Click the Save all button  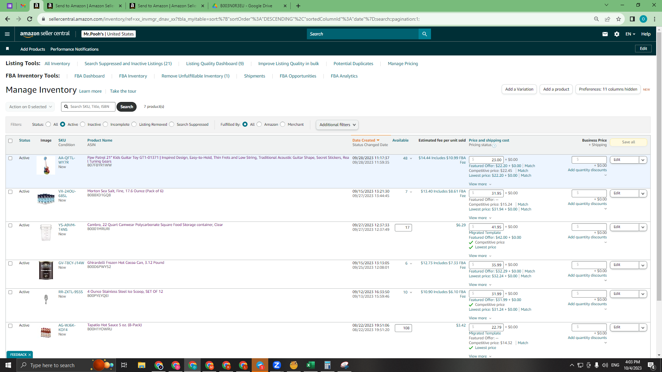628,142
